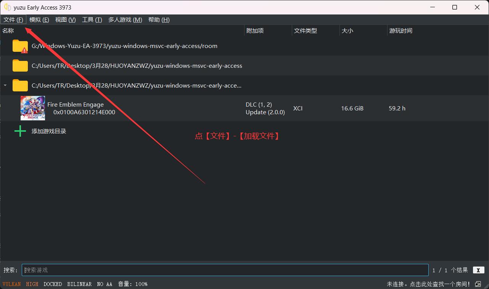Click the 16.6 GiB size cell
Screen dimensions: 489x289
(352, 108)
